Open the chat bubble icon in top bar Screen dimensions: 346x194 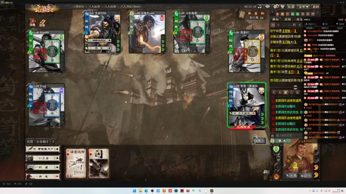pyautogui.click(x=267, y=6)
